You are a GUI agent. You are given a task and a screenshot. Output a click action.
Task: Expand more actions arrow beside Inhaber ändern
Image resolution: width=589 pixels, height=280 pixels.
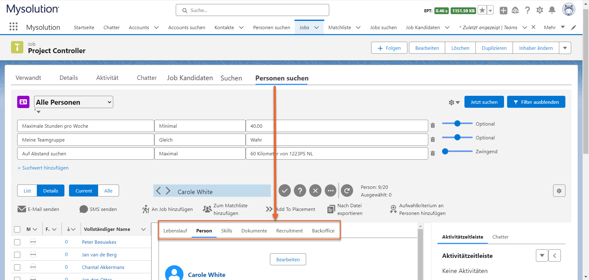[565, 48]
